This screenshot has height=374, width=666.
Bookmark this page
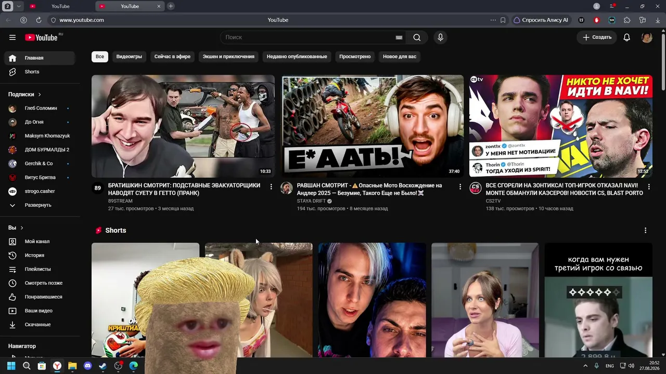tap(503, 20)
